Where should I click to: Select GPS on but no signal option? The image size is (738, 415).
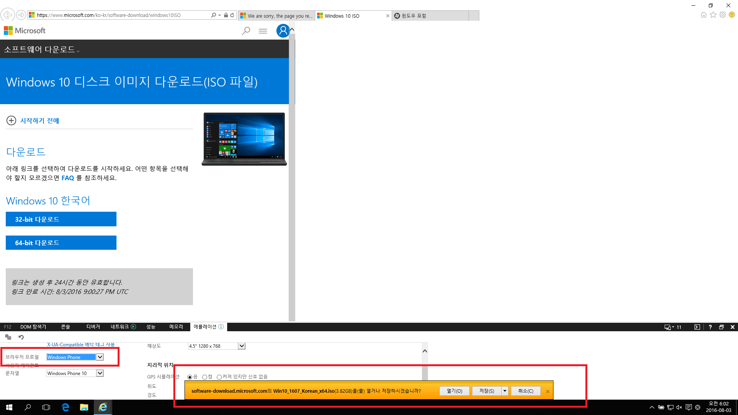(219, 377)
